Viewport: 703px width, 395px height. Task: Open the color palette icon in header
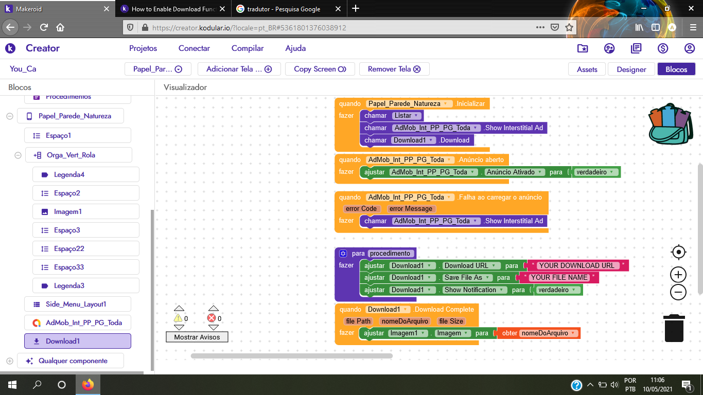pyautogui.click(x=609, y=48)
